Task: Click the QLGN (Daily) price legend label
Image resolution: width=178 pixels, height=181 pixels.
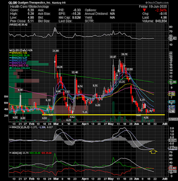Action: (x=21, y=50)
